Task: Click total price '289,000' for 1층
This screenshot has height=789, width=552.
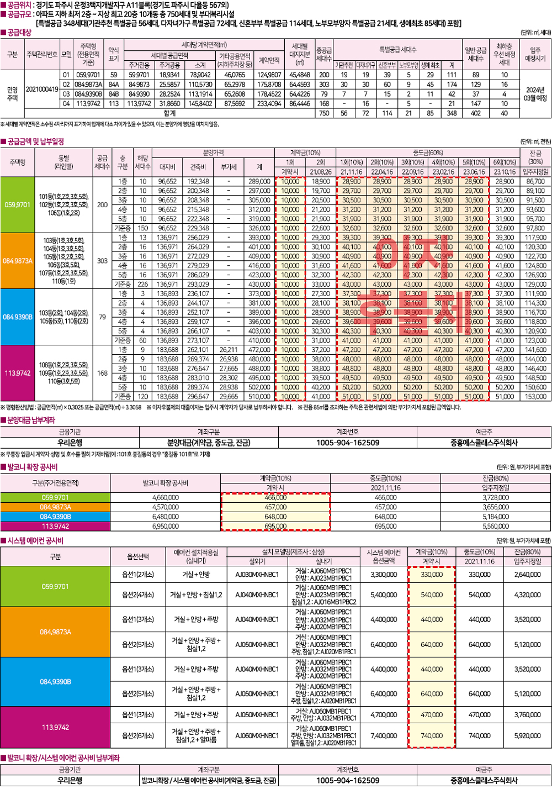Action: [x=259, y=181]
